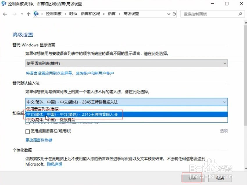
Task: Expand chevron after 语言 breadcrumb
Action: coord(119,14)
